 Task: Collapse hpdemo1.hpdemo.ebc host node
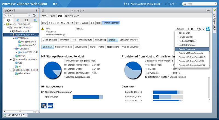11,59
